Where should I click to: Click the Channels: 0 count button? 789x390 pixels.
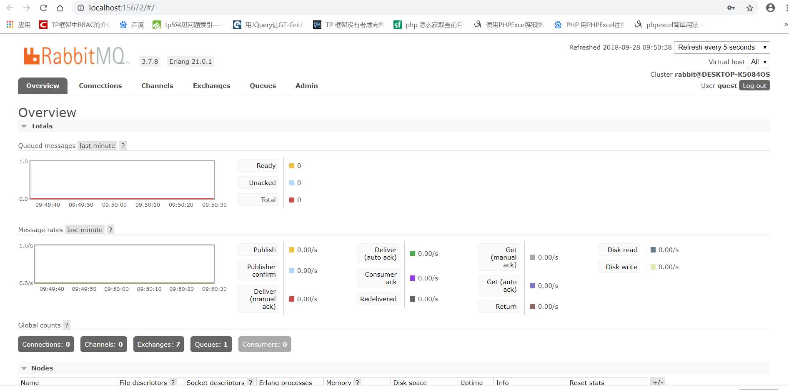coord(103,344)
